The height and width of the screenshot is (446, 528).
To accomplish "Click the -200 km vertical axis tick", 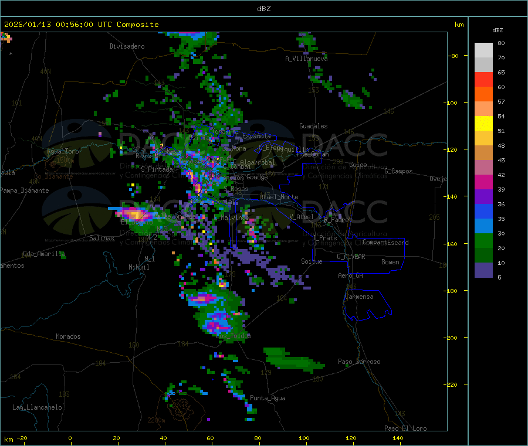I will click(451, 338).
